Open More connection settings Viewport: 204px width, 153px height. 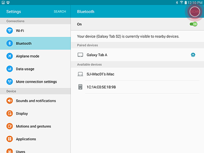[35, 82]
